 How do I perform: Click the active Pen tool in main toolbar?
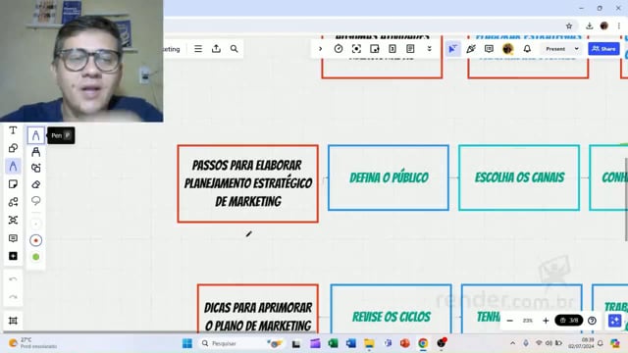pyautogui.click(x=13, y=166)
